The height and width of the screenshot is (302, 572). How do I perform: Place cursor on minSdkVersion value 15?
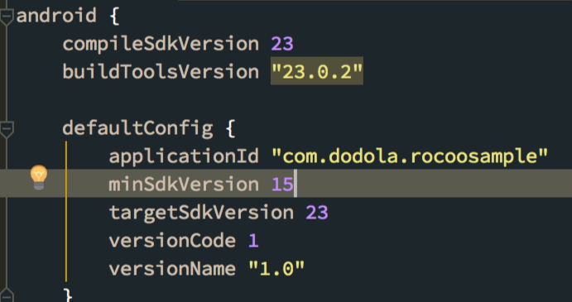point(282,185)
